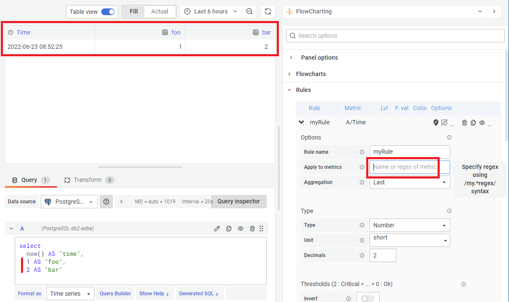509x302 pixels.
Task: Toggle query A visibility eye icon
Action: pos(241,228)
